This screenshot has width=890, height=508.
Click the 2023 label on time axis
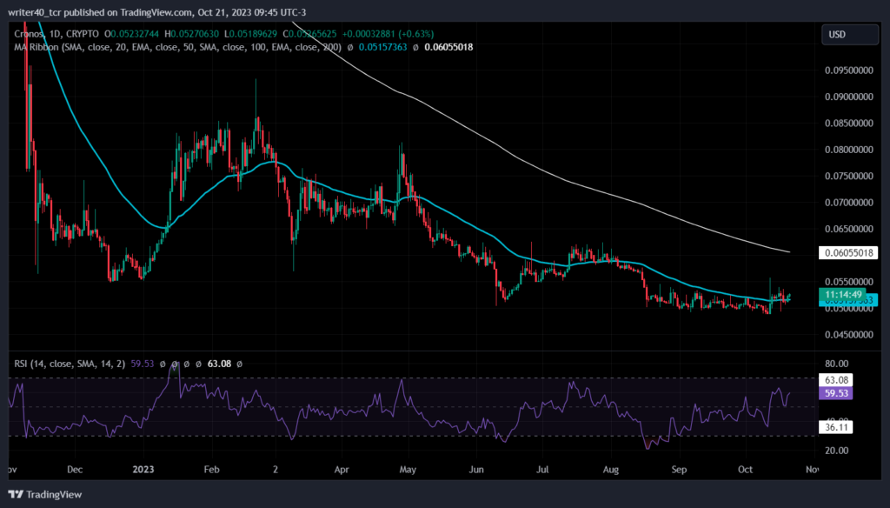pyautogui.click(x=143, y=470)
